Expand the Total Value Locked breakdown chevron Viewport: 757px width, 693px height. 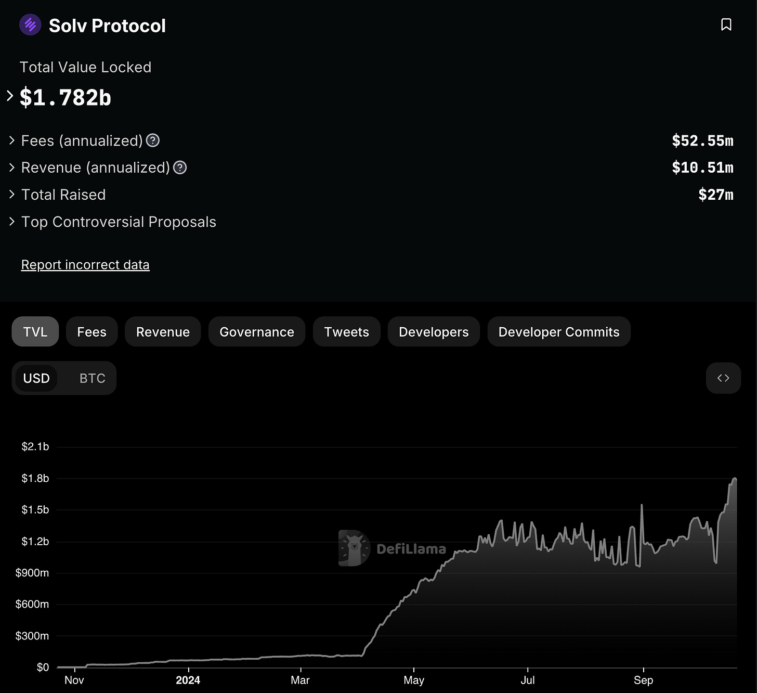pyautogui.click(x=10, y=96)
